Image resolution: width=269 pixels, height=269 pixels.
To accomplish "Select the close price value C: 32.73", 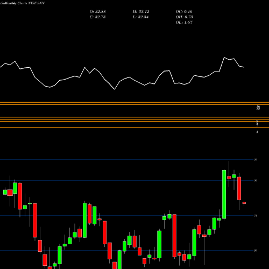I will [x=97, y=17].
